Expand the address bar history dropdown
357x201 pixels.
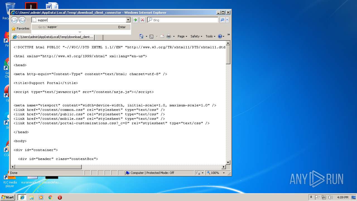tap(128, 20)
